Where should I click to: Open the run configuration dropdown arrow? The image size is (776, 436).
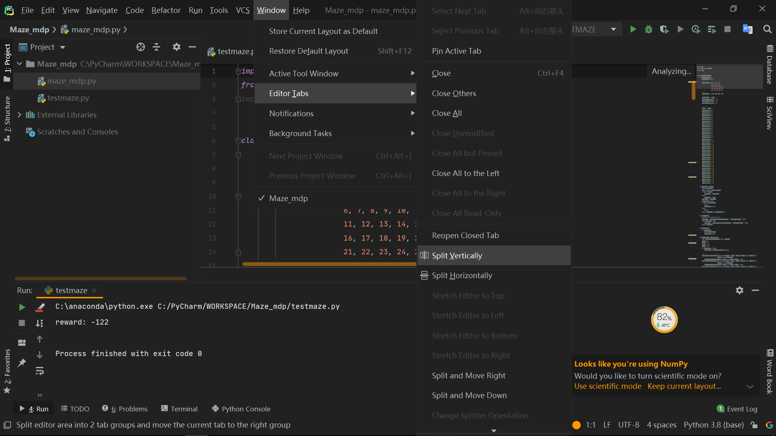coord(613,29)
